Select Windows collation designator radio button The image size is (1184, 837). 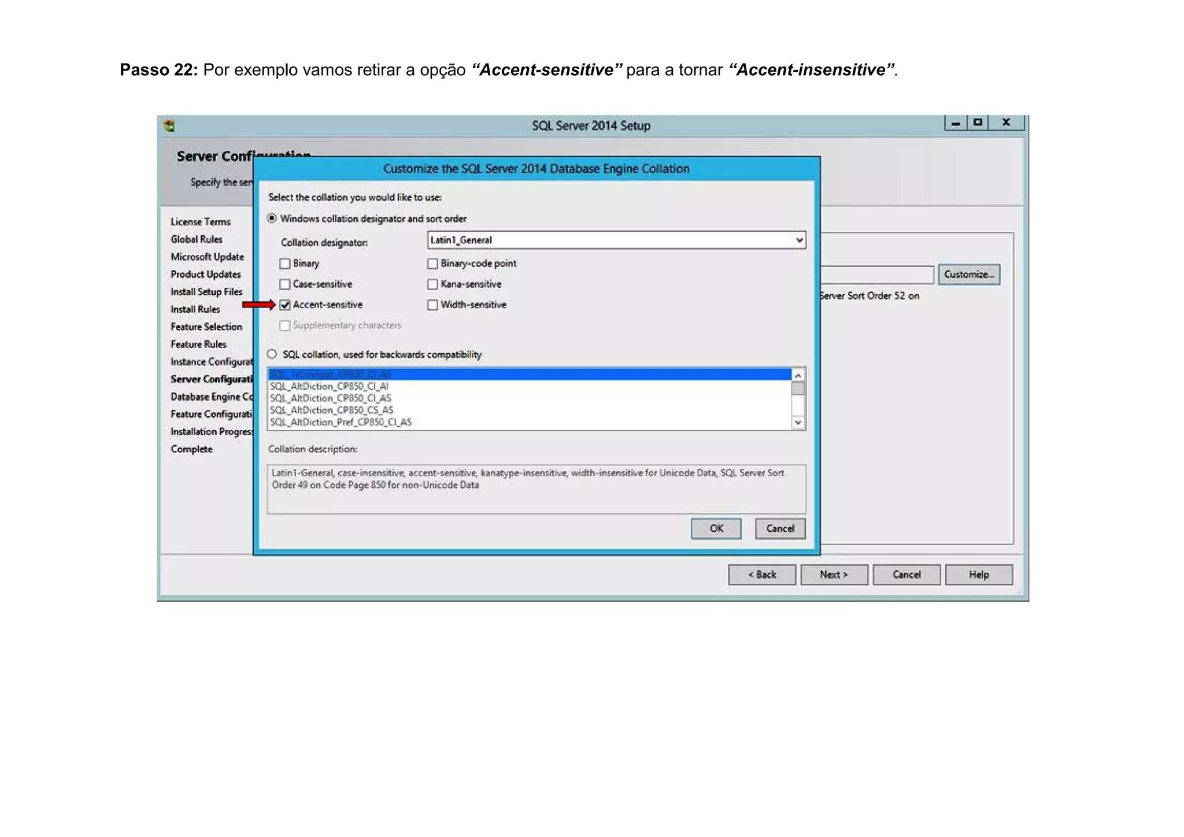272,218
